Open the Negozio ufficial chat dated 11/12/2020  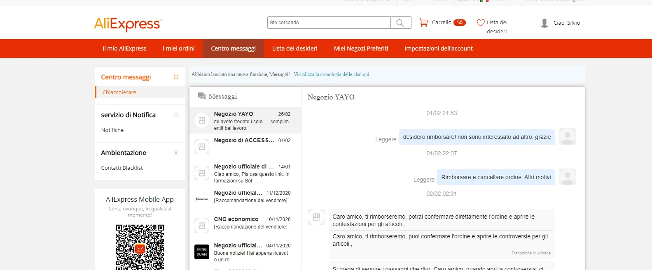pos(245,199)
